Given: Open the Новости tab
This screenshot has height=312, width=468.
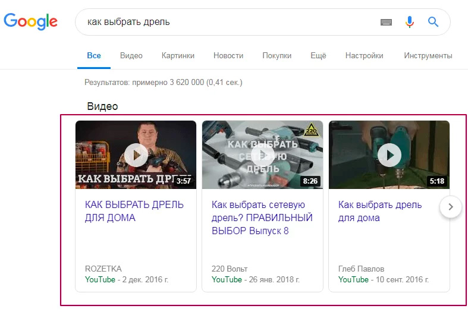Looking at the screenshot, I should point(228,55).
